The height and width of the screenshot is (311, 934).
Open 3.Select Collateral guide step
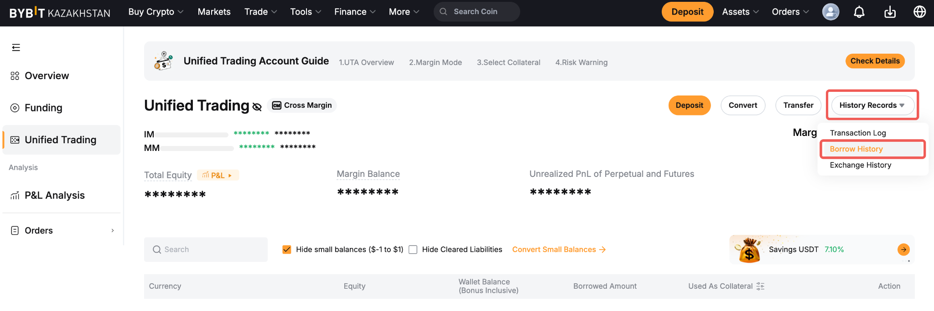pos(509,62)
